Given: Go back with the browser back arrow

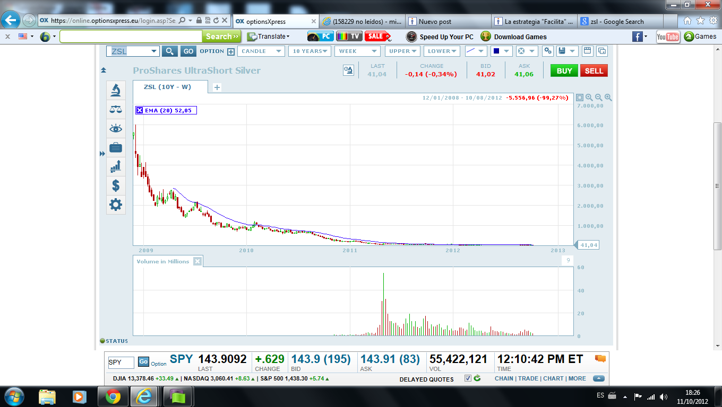Looking at the screenshot, I should (x=11, y=20).
